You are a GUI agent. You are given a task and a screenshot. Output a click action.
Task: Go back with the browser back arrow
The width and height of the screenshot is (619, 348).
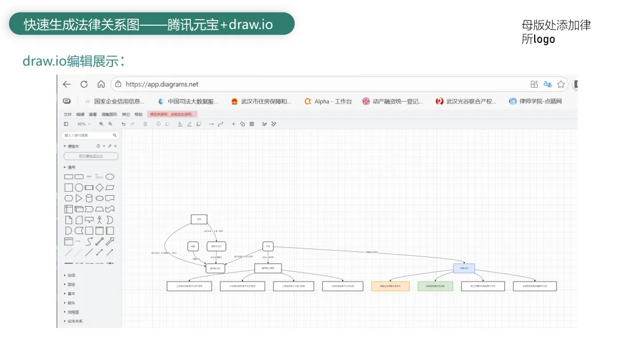[x=66, y=84]
